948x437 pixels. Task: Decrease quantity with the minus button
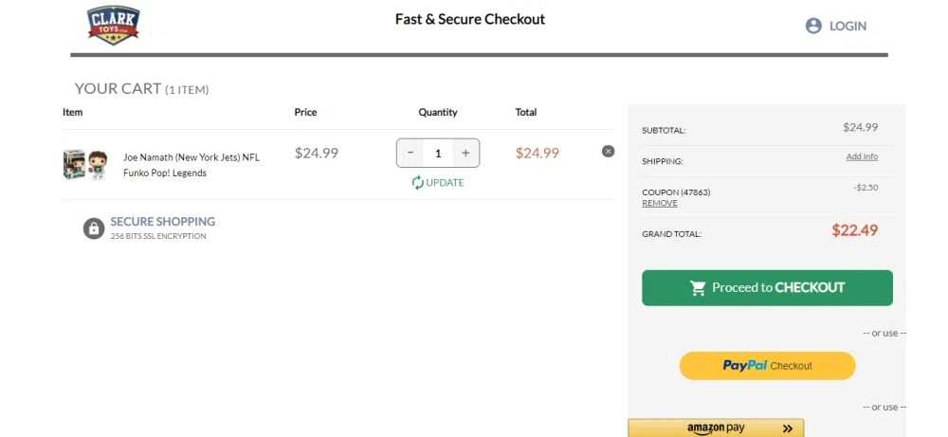coord(410,153)
